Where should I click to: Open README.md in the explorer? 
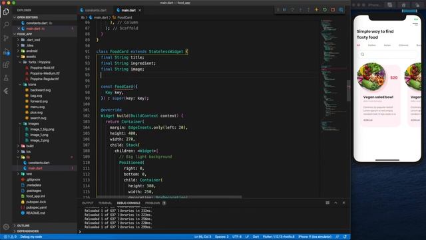pos(35,213)
